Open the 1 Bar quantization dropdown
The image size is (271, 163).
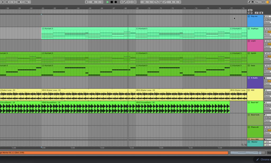[27, 2]
